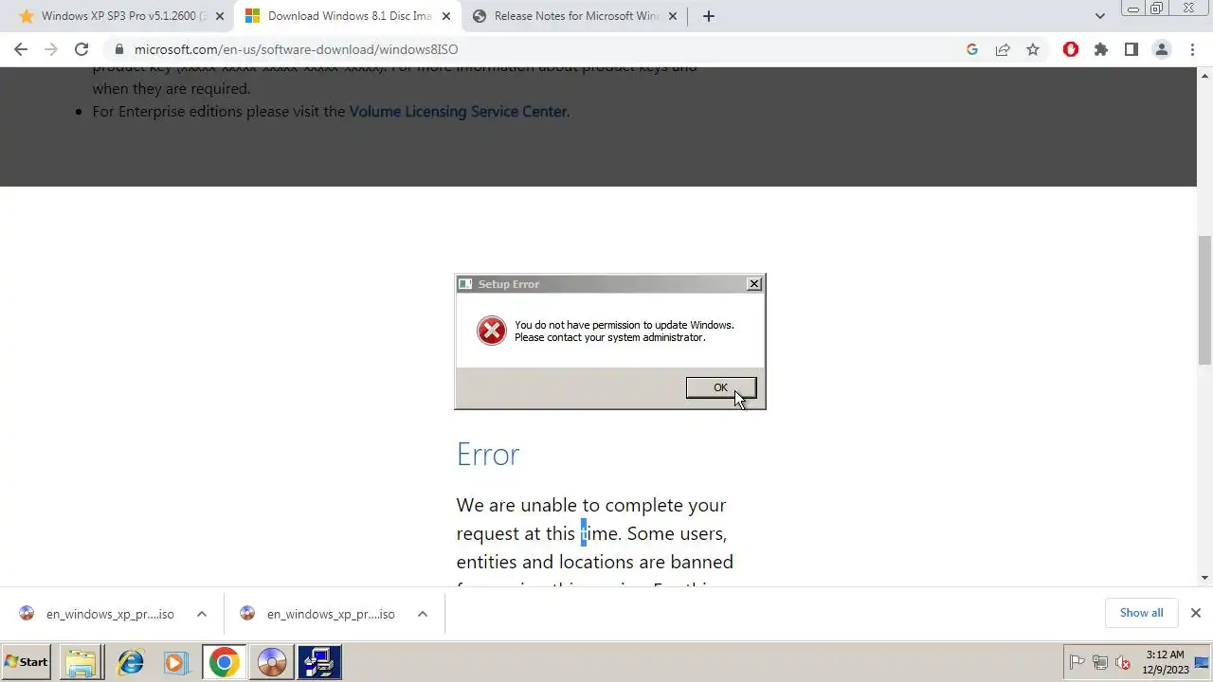The width and height of the screenshot is (1213, 682).
Task: Launch Internet Explorer from taskbar
Action: (x=130, y=662)
